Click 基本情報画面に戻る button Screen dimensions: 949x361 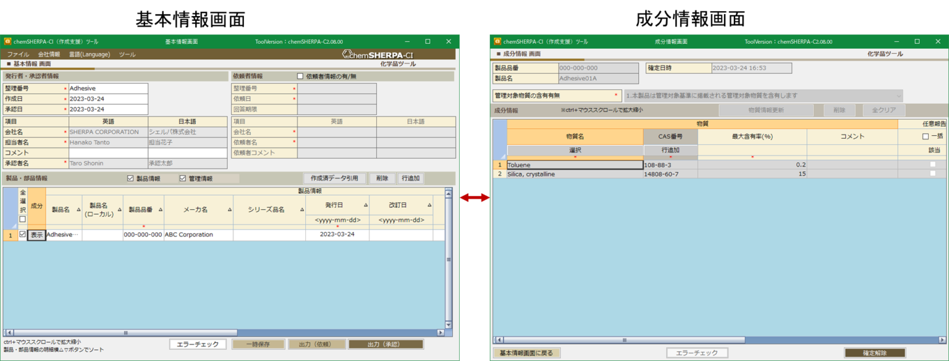tap(527, 353)
